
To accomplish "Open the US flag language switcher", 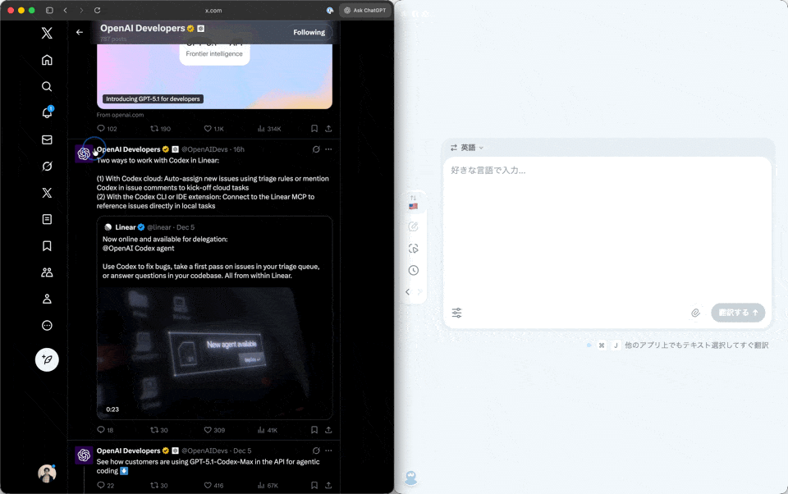I will pyautogui.click(x=414, y=206).
